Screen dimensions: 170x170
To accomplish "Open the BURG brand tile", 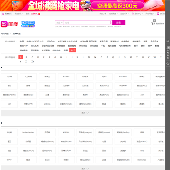I will [9, 160].
